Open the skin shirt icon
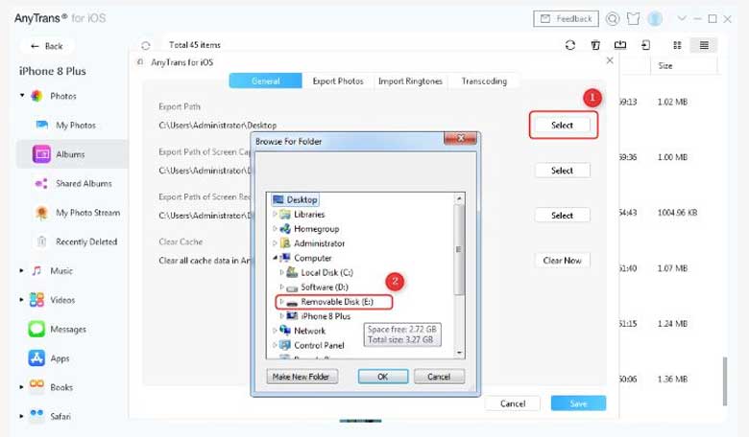The height and width of the screenshot is (437, 749). click(634, 18)
